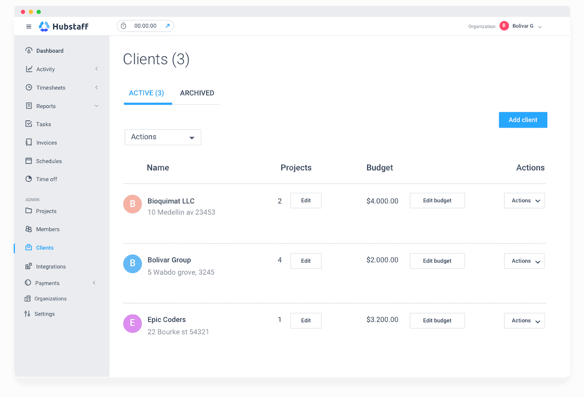Click the Clients briefcase icon
The height and width of the screenshot is (397, 584).
click(29, 248)
